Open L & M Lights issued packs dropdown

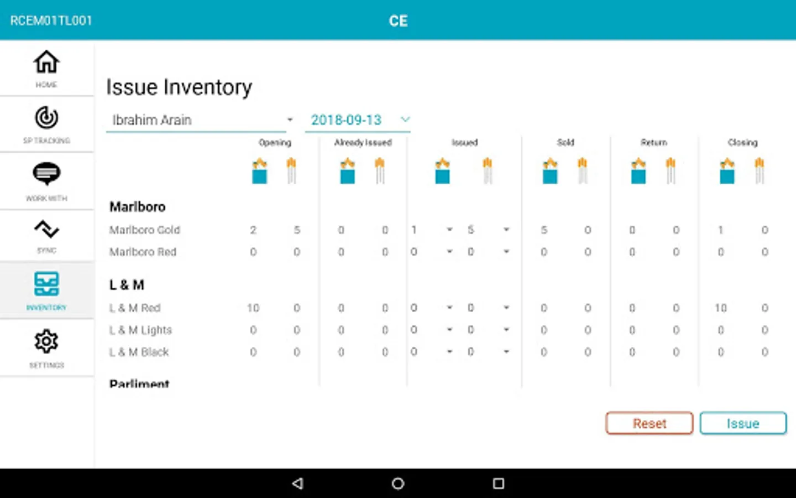tap(432, 330)
